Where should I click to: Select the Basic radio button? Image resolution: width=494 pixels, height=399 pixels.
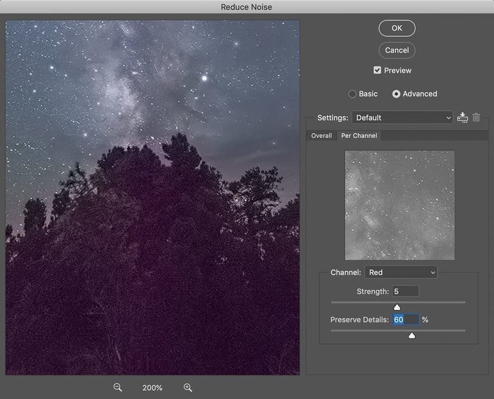(352, 94)
